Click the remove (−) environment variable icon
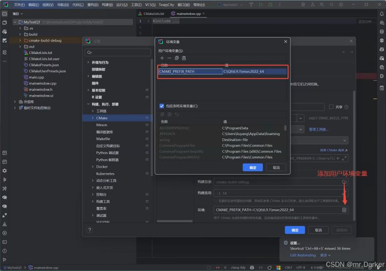 [x=169, y=58]
